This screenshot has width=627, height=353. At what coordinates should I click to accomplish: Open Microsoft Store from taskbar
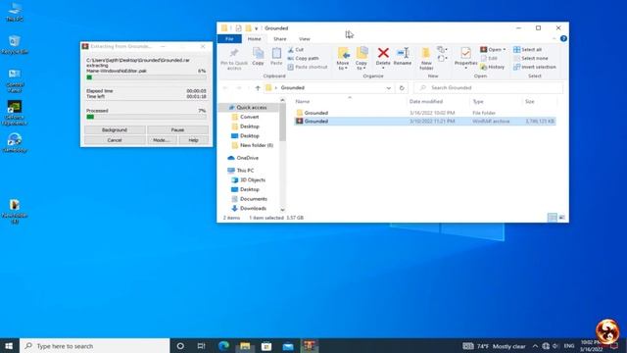point(266,346)
